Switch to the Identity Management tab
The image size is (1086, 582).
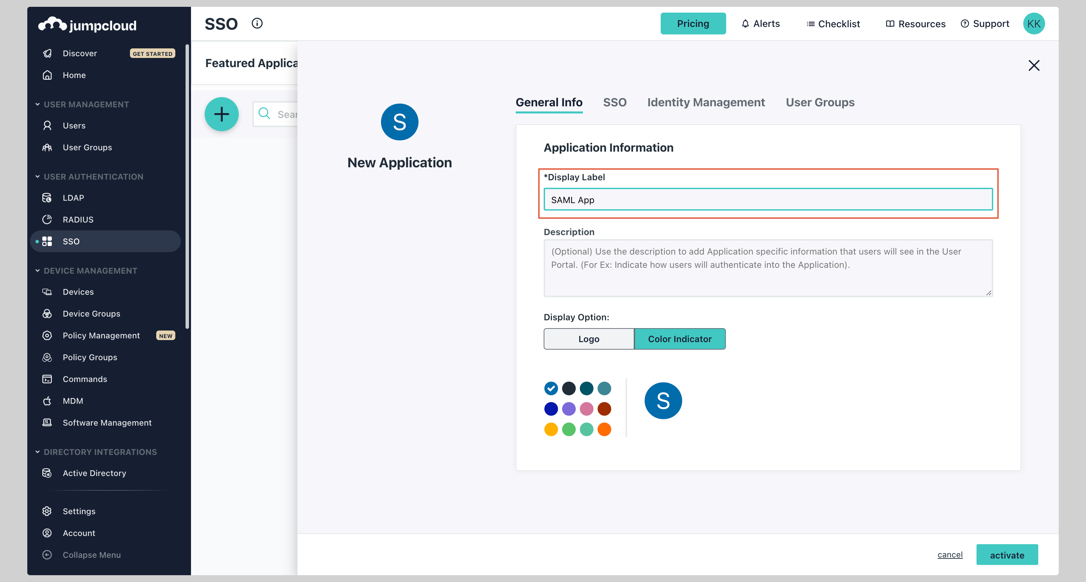point(706,102)
